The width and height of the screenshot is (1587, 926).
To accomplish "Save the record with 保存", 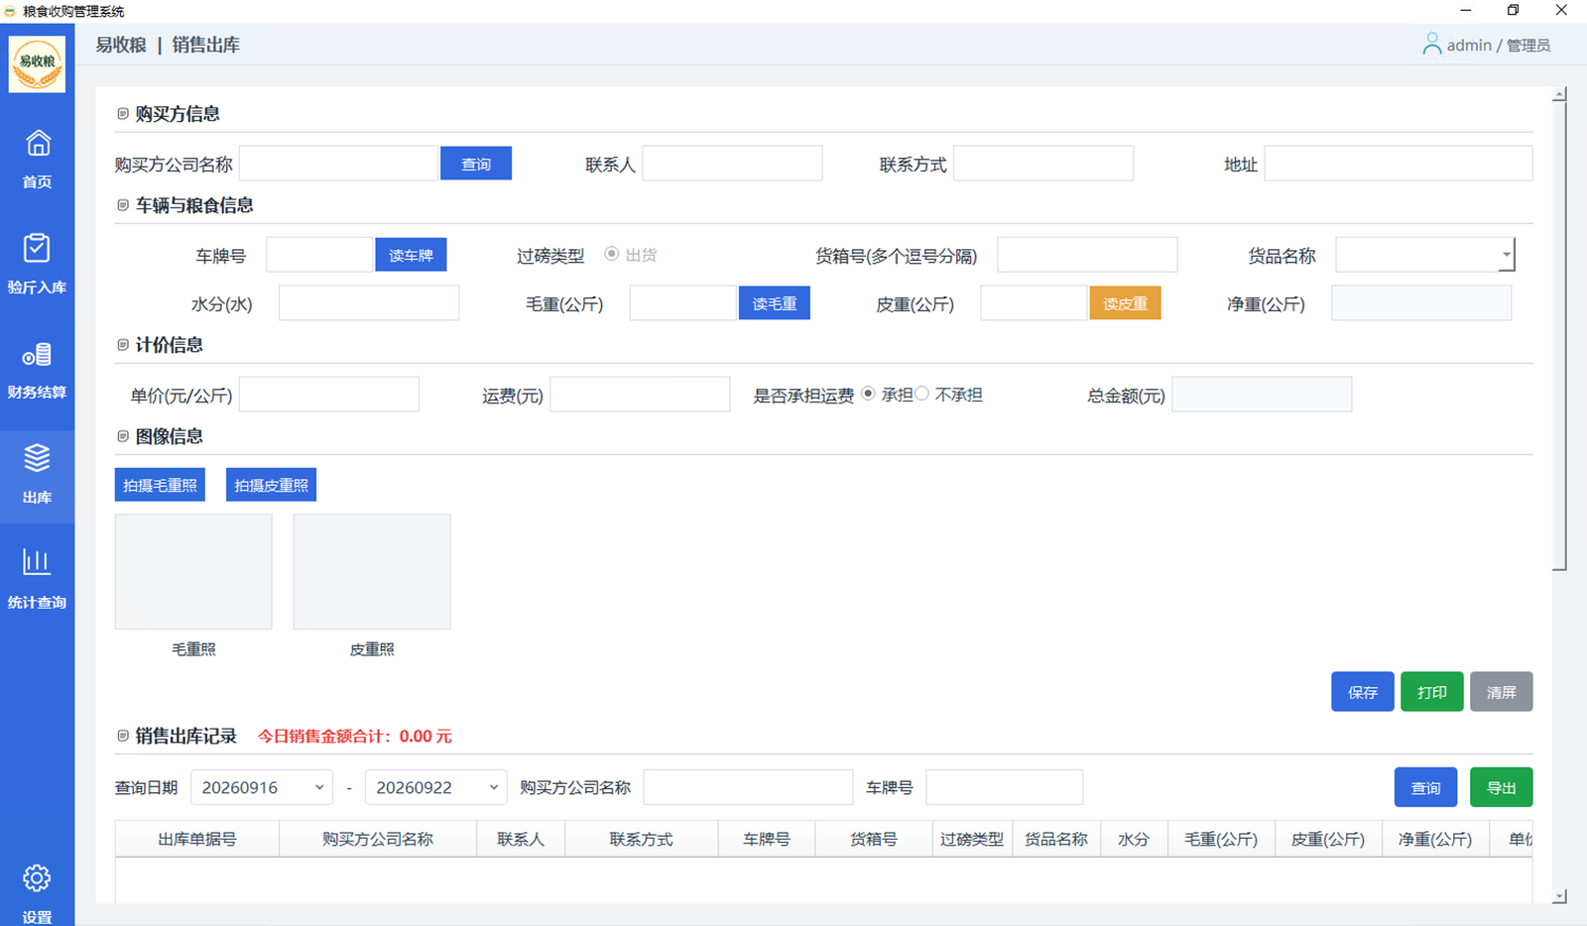I will click(1363, 692).
